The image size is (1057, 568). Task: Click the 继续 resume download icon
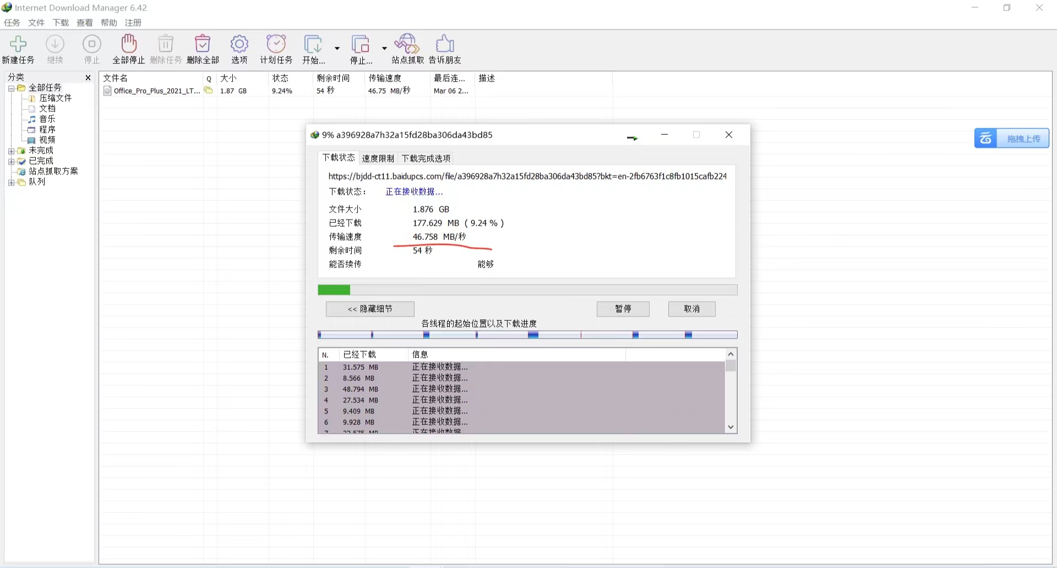55,44
